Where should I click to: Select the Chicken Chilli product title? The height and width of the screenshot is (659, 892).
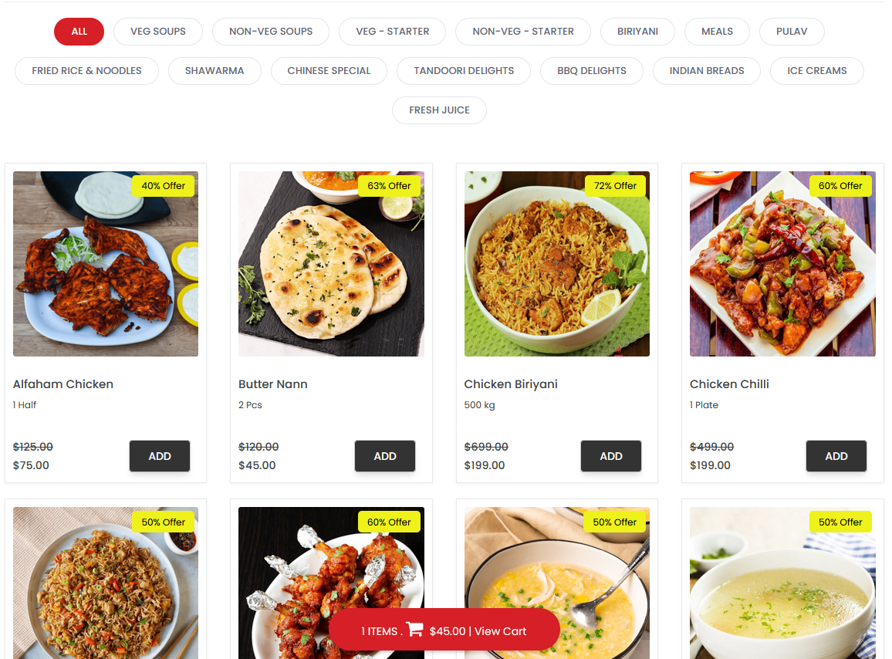click(729, 384)
